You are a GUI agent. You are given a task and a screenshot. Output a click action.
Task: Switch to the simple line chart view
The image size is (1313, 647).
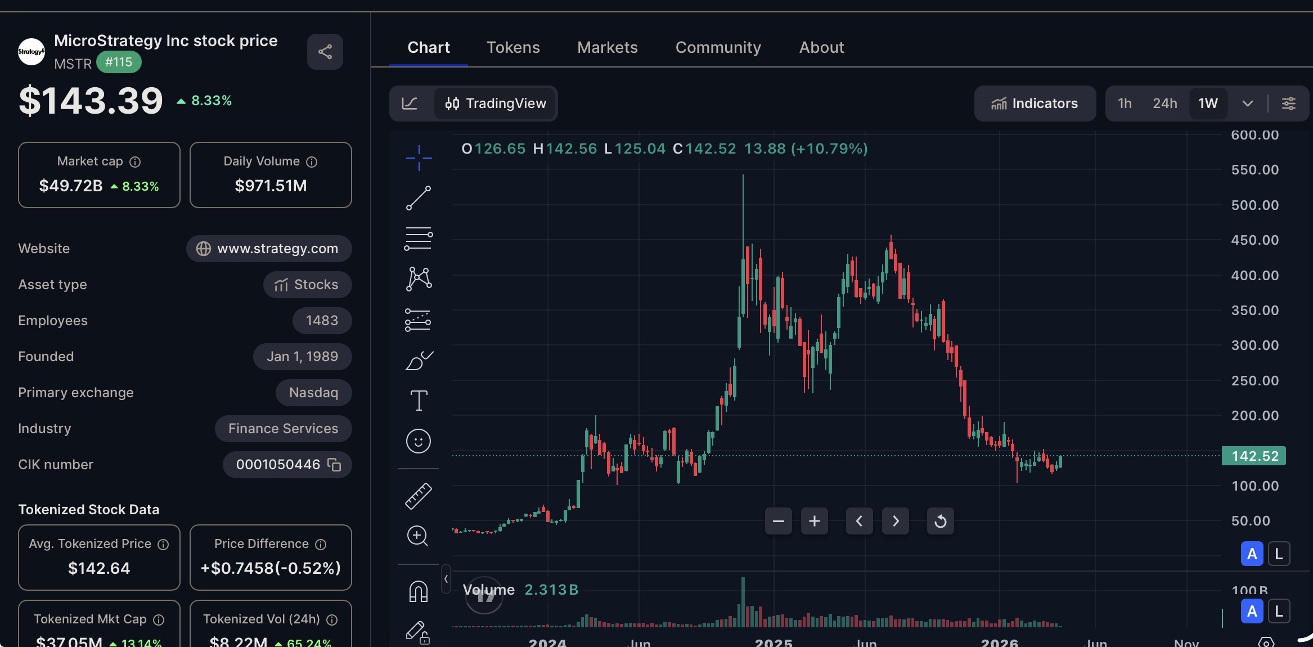(410, 104)
